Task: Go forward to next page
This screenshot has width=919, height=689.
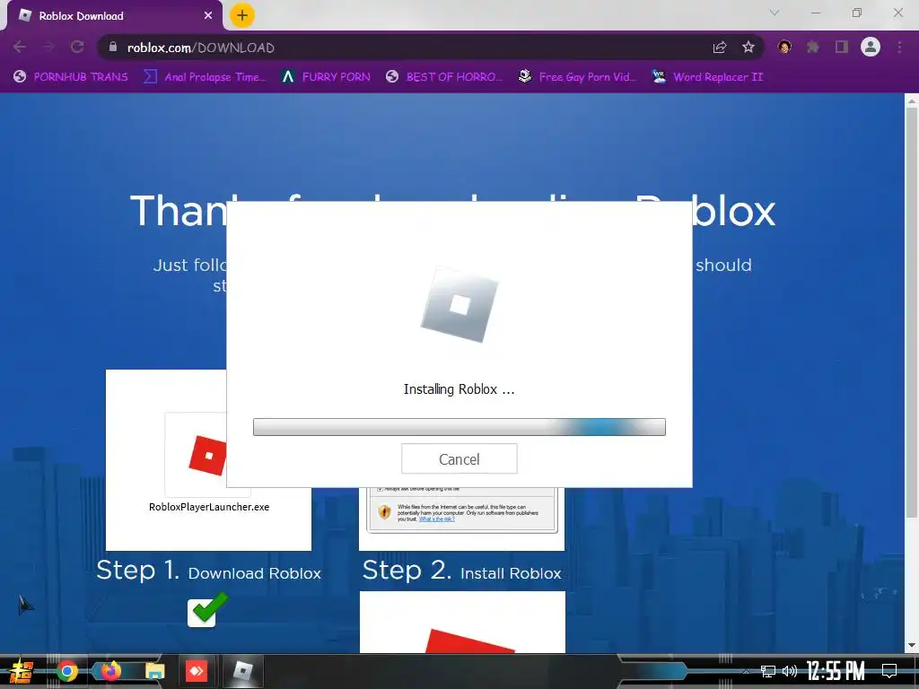Action: (48, 47)
